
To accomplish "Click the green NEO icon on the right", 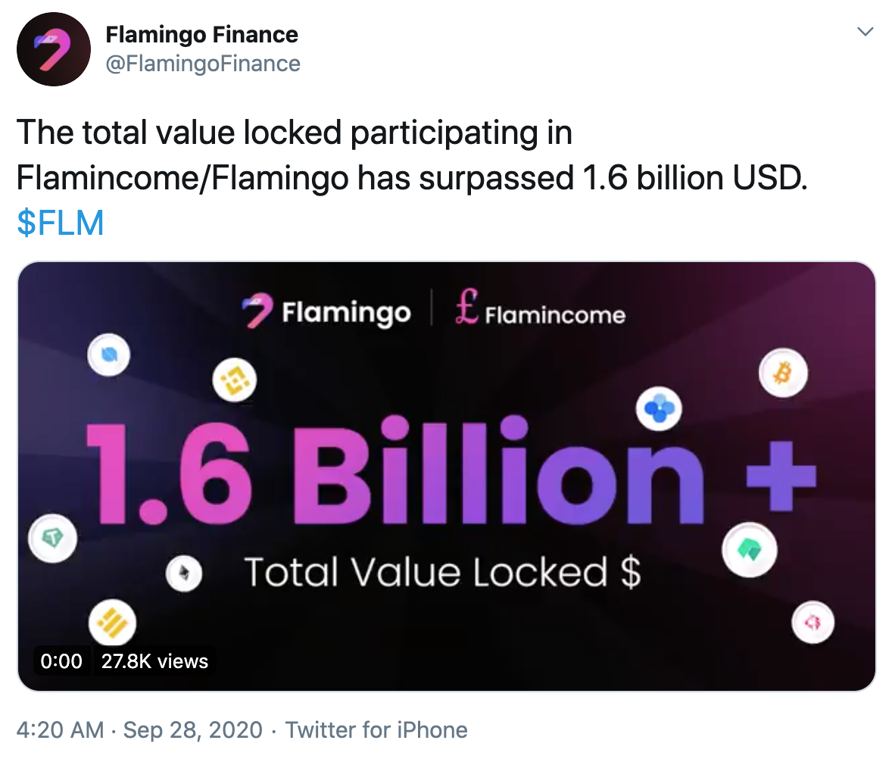I will [x=750, y=551].
